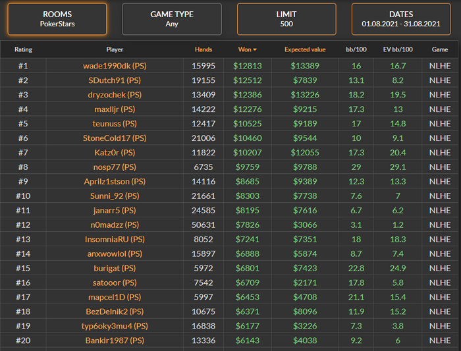Sort table by Hands column
This screenshot has height=351, width=461.
(203, 49)
